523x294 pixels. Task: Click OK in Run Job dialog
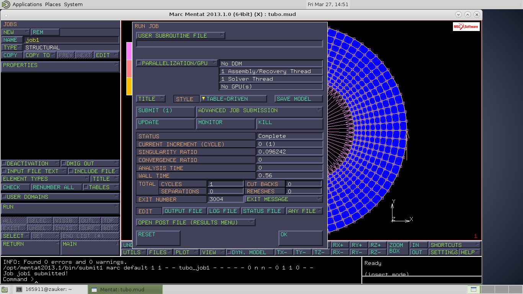click(x=301, y=238)
